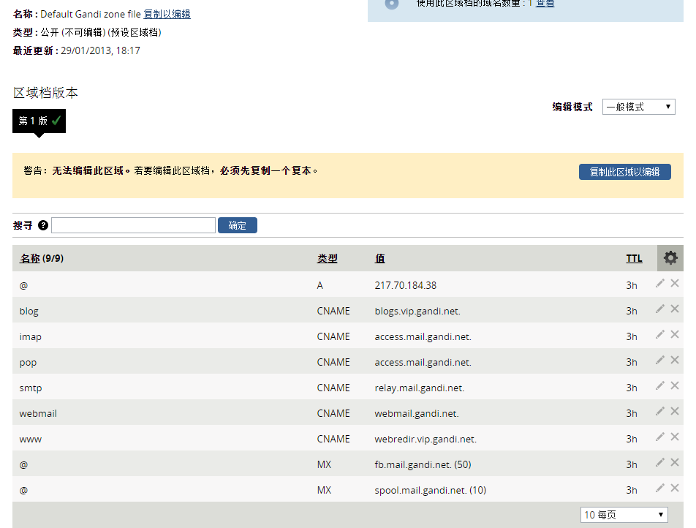Select the 第 1 版 version tab
The image size is (696, 528).
click(x=39, y=121)
